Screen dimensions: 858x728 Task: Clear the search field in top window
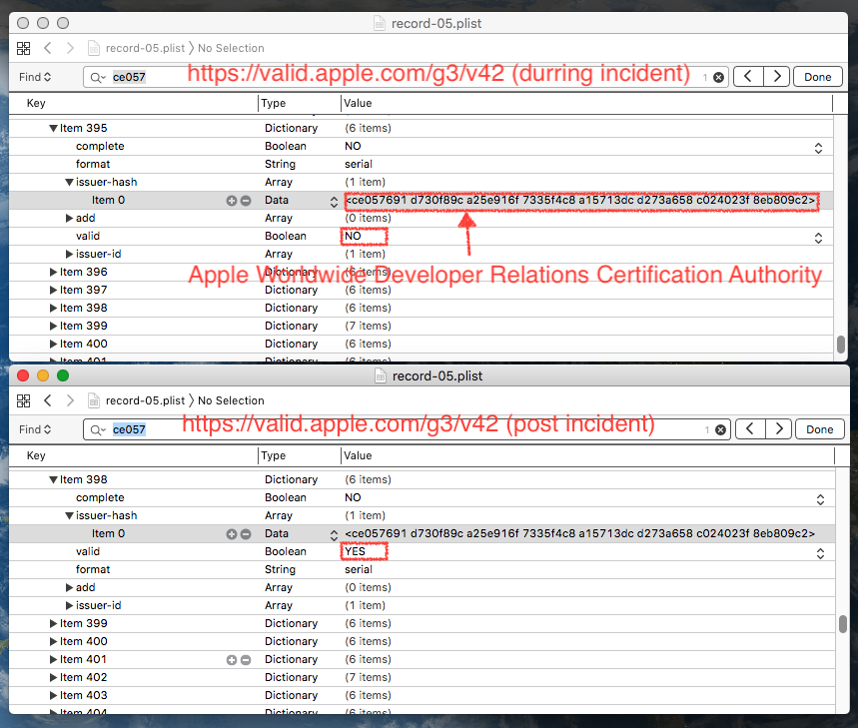pyautogui.click(x=718, y=77)
